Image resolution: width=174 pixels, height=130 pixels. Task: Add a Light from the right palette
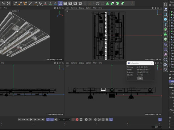165,69
